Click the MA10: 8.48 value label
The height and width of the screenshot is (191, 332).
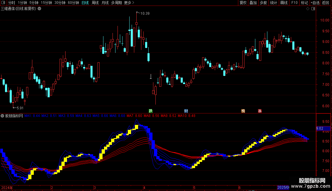point(187,116)
